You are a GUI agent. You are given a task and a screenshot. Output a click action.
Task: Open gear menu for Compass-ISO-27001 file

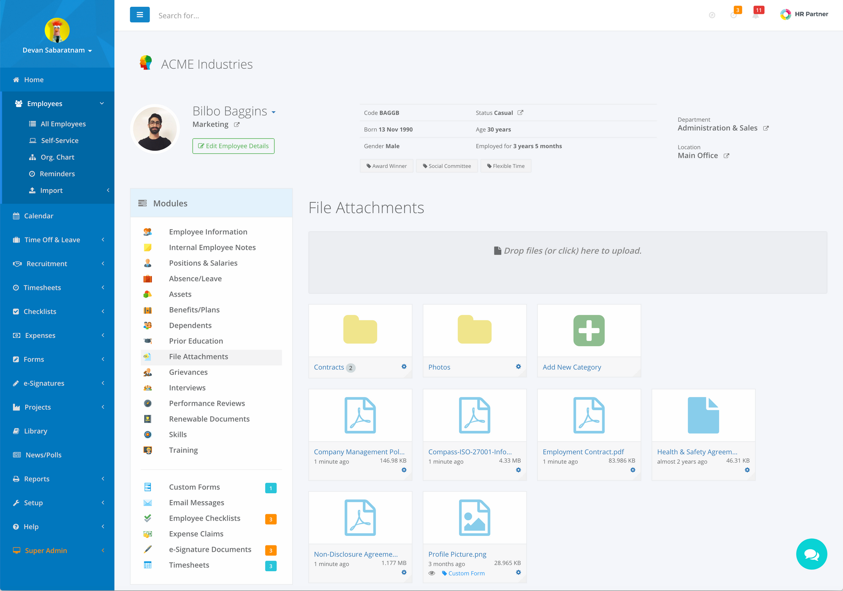tap(518, 470)
